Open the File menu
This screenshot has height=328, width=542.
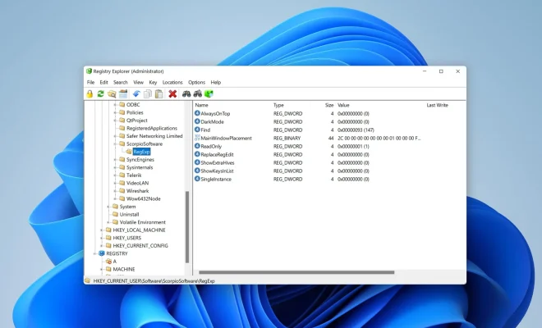90,82
